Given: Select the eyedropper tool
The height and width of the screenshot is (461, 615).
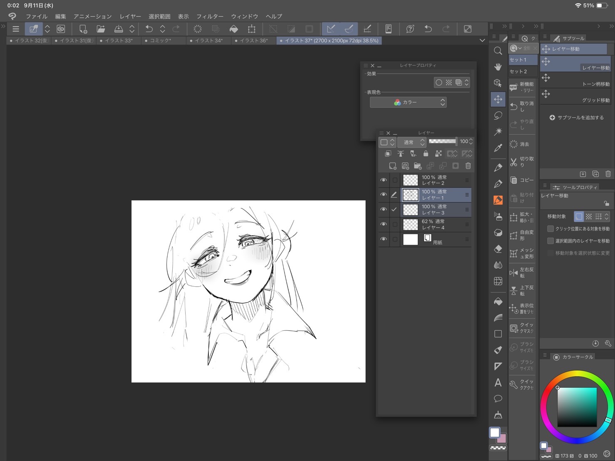Looking at the screenshot, I should pyautogui.click(x=498, y=148).
